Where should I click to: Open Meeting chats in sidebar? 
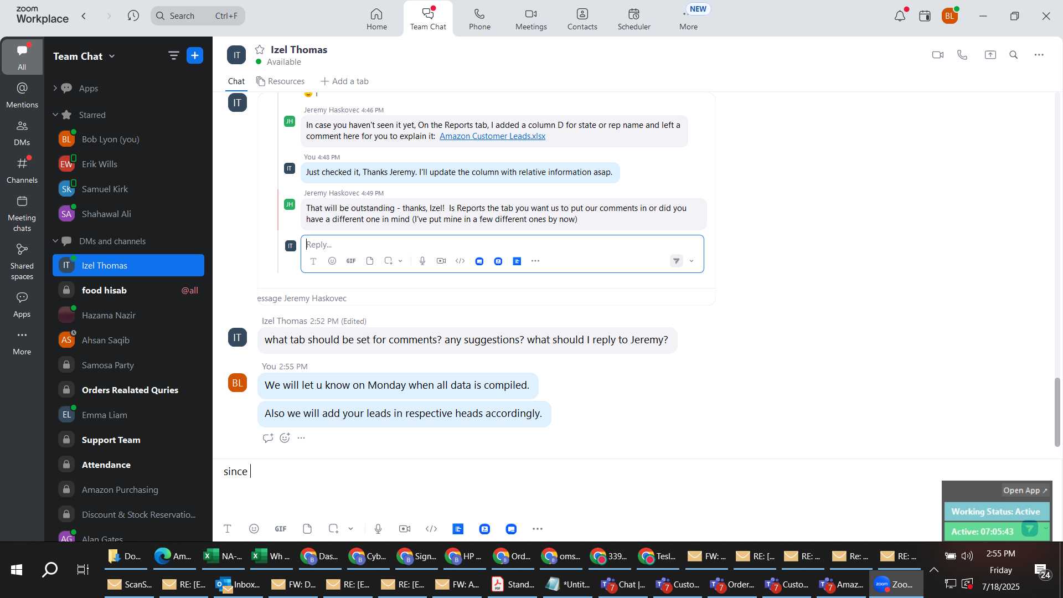(22, 214)
